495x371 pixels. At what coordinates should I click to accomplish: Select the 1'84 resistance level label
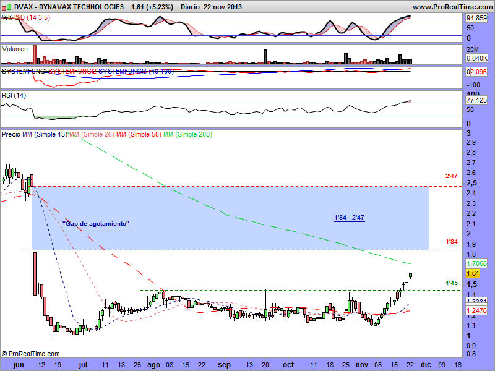tap(452, 242)
